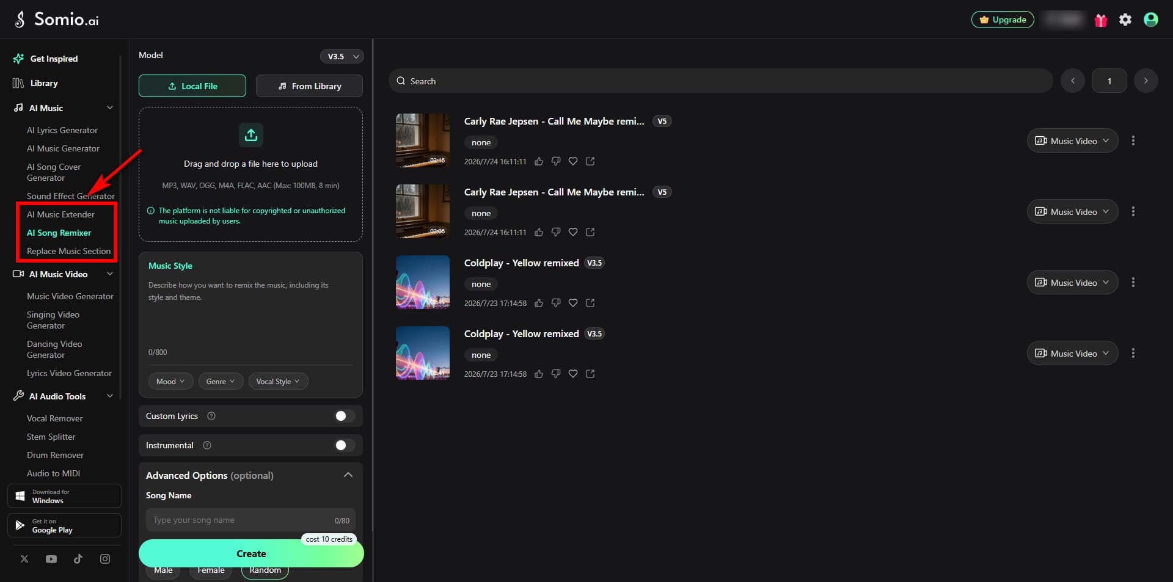Open the Vocal Style dropdown
Image resolution: width=1173 pixels, height=582 pixels.
click(x=278, y=381)
